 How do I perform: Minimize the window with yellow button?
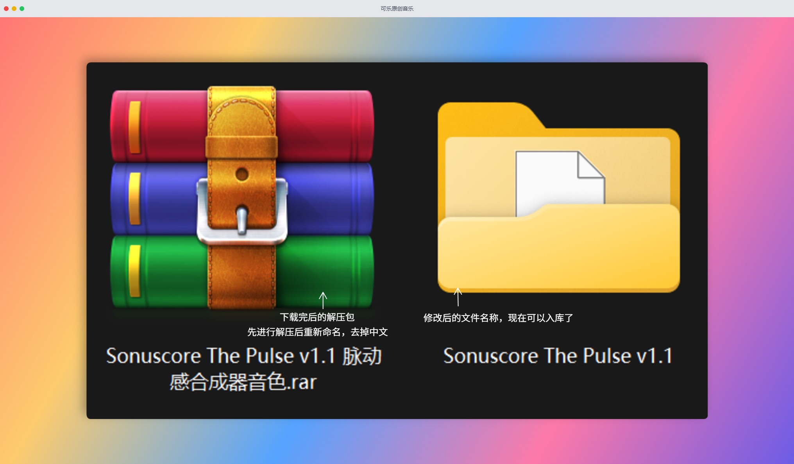tap(14, 9)
